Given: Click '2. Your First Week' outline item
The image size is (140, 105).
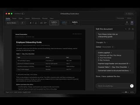Looking at the screenshot, I should 104,58.
